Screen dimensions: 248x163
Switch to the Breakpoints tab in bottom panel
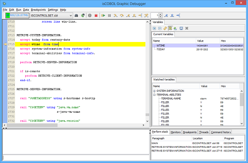point(190,132)
